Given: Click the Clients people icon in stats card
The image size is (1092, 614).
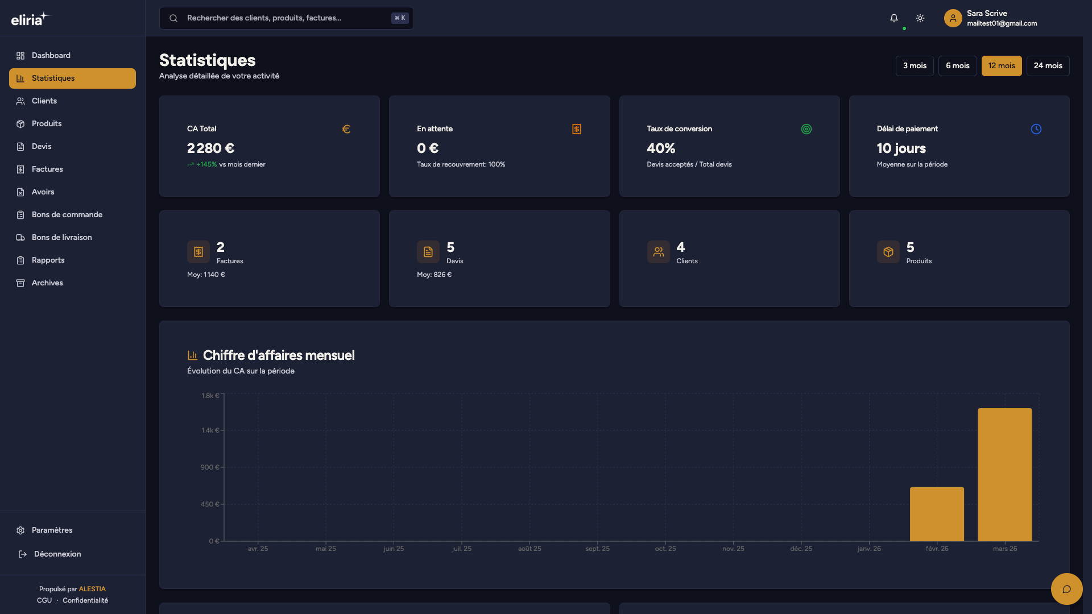Looking at the screenshot, I should click(658, 252).
